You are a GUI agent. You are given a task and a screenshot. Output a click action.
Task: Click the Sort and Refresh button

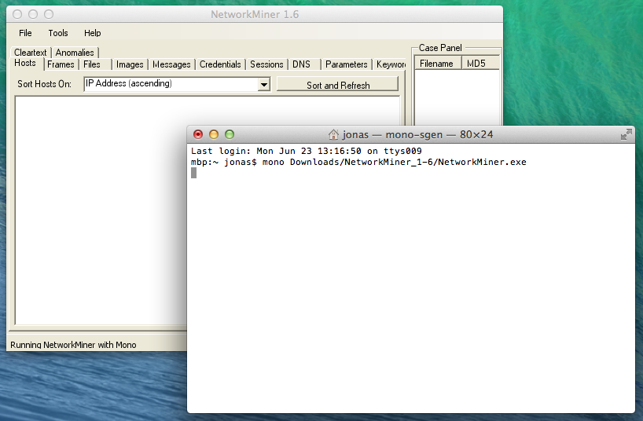click(x=337, y=85)
